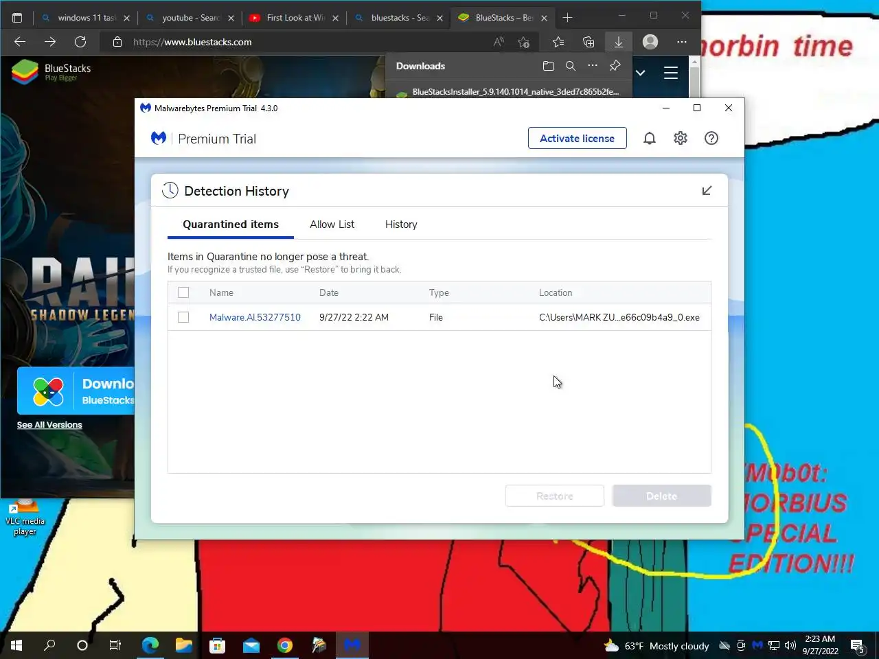Open the Windows Start menu
The height and width of the screenshot is (659, 879).
point(16,645)
